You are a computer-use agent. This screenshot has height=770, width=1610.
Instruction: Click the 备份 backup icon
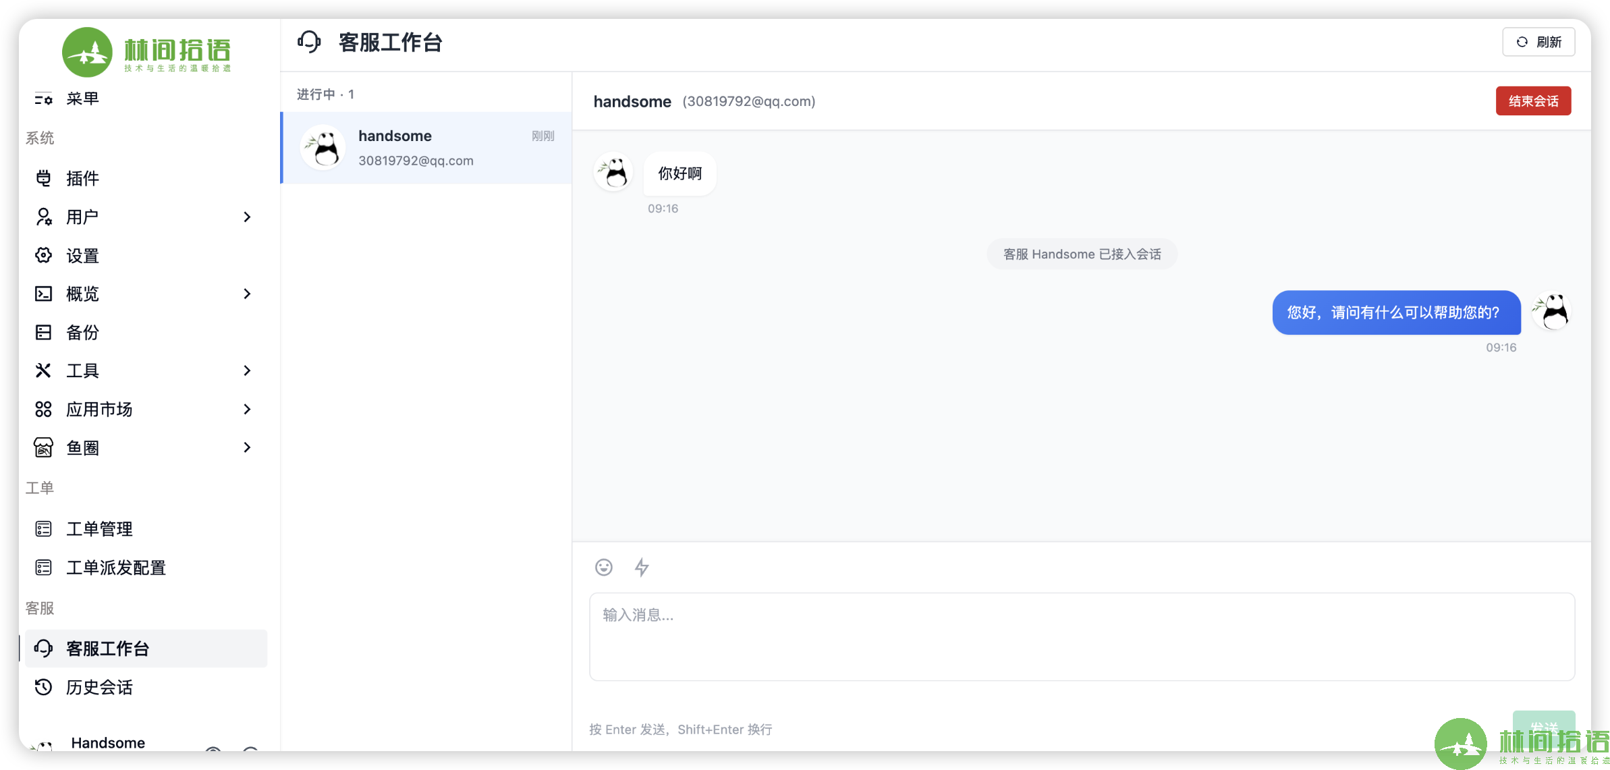[x=43, y=332]
